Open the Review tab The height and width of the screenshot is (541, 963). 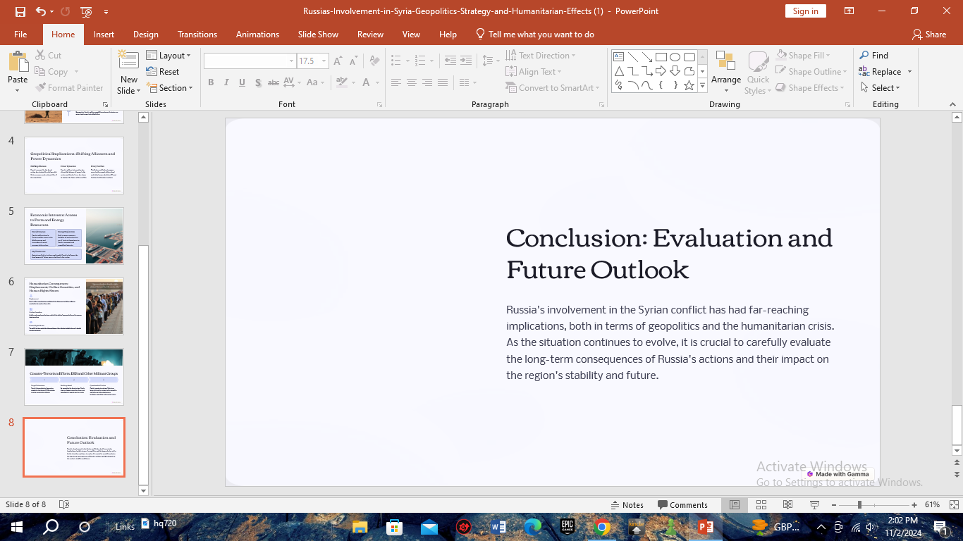coord(370,35)
